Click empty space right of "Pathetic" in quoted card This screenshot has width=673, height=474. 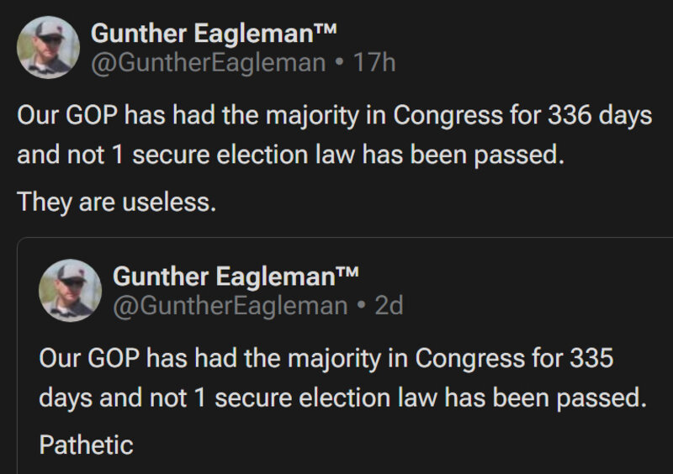click(379, 444)
